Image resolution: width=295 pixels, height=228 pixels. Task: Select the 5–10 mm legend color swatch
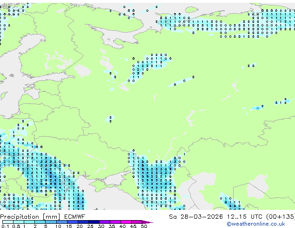coord(51,222)
